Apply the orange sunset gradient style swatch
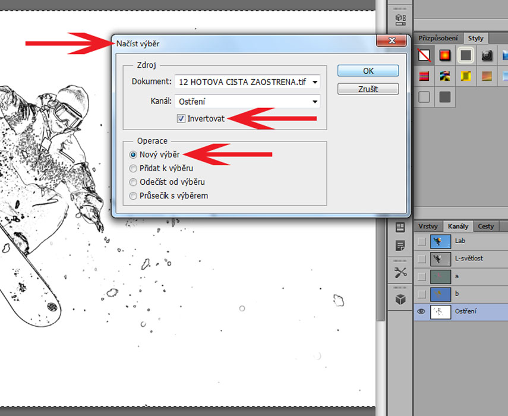 click(487, 76)
